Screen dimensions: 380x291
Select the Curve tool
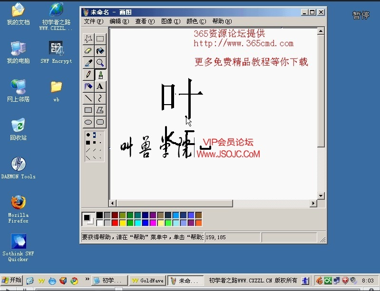[x=100, y=98]
